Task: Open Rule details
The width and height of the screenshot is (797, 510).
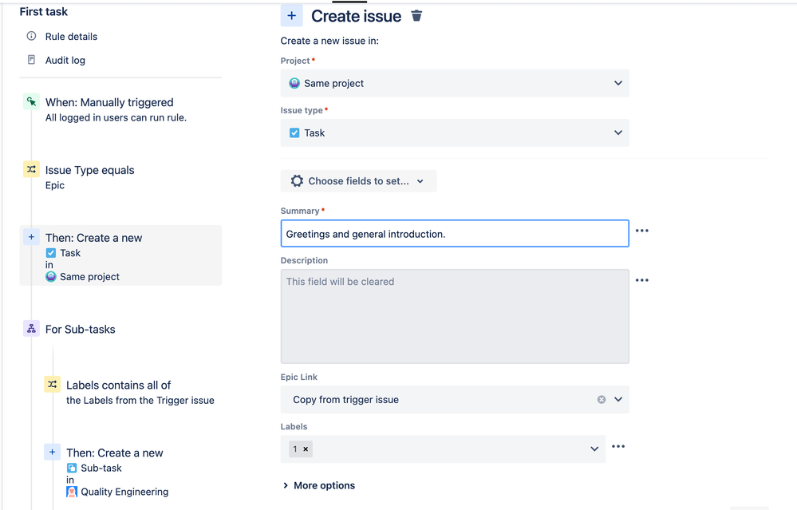Action: point(71,37)
